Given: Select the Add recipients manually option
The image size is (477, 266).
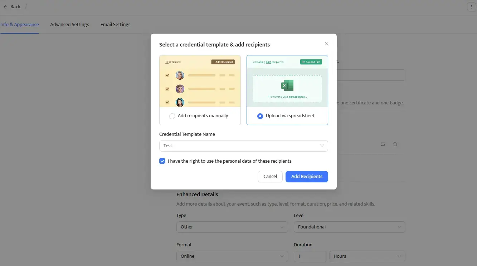Looking at the screenshot, I should 172,115.
